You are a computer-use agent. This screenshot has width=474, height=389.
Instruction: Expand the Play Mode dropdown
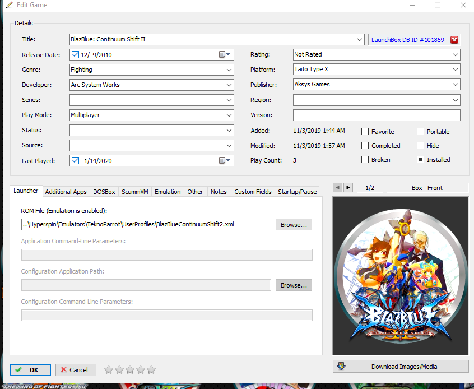coord(229,115)
